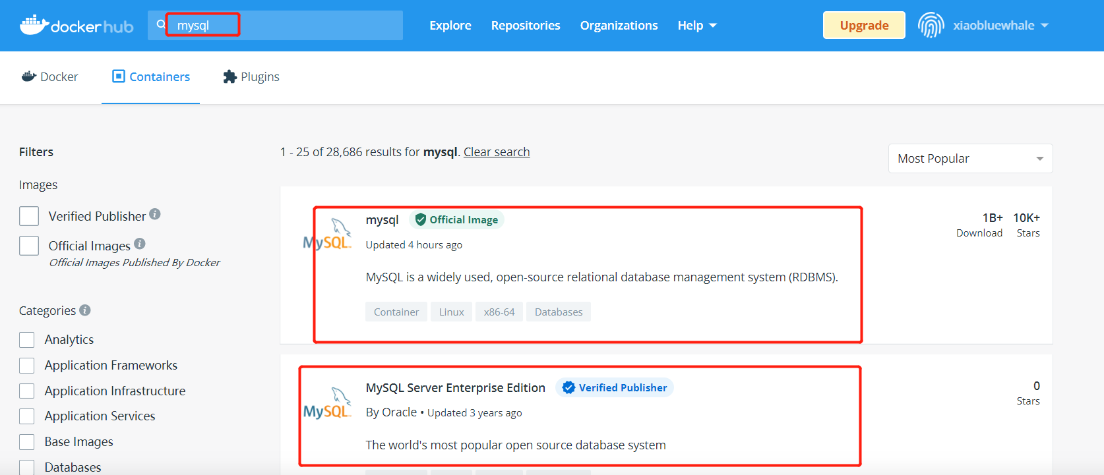Switch to the Plugins tab
1104x475 pixels.
251,77
